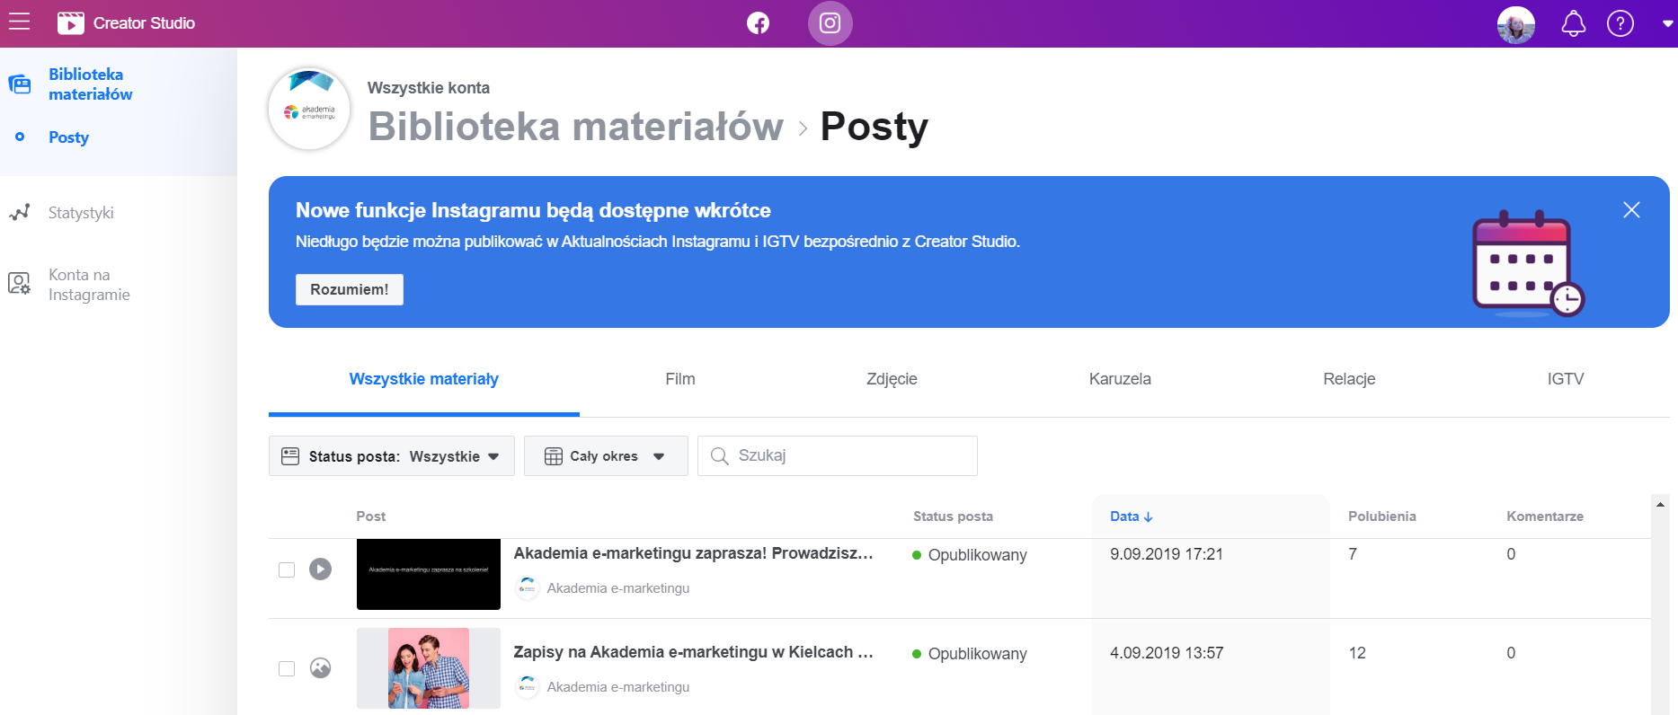Image resolution: width=1678 pixels, height=715 pixels.
Task: Click the scrollbar up arrow of post list
Action: click(x=1660, y=504)
